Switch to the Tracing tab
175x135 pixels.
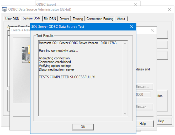78,19
